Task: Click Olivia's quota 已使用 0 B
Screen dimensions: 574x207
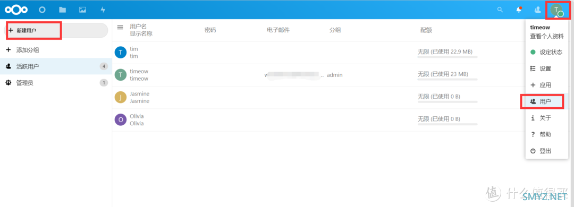Action: click(x=439, y=119)
